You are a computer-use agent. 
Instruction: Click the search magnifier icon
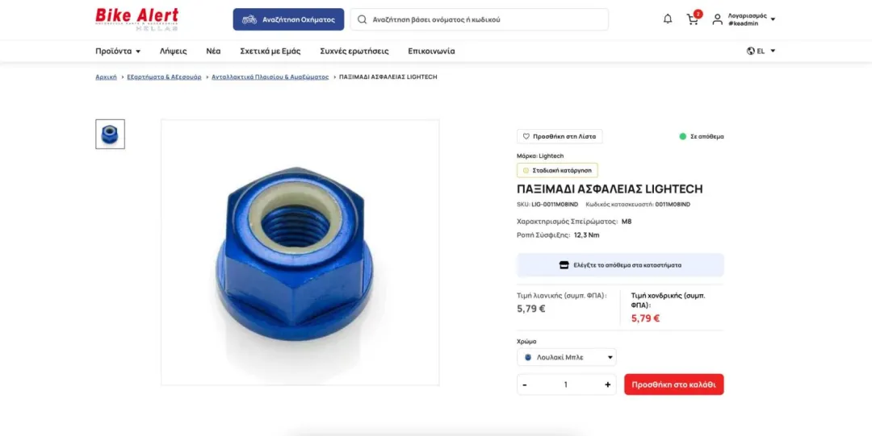tap(362, 19)
